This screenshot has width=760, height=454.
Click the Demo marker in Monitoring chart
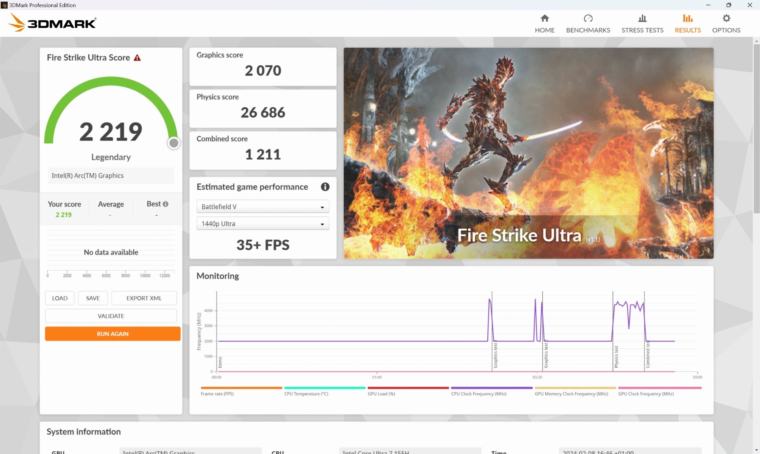tap(220, 362)
